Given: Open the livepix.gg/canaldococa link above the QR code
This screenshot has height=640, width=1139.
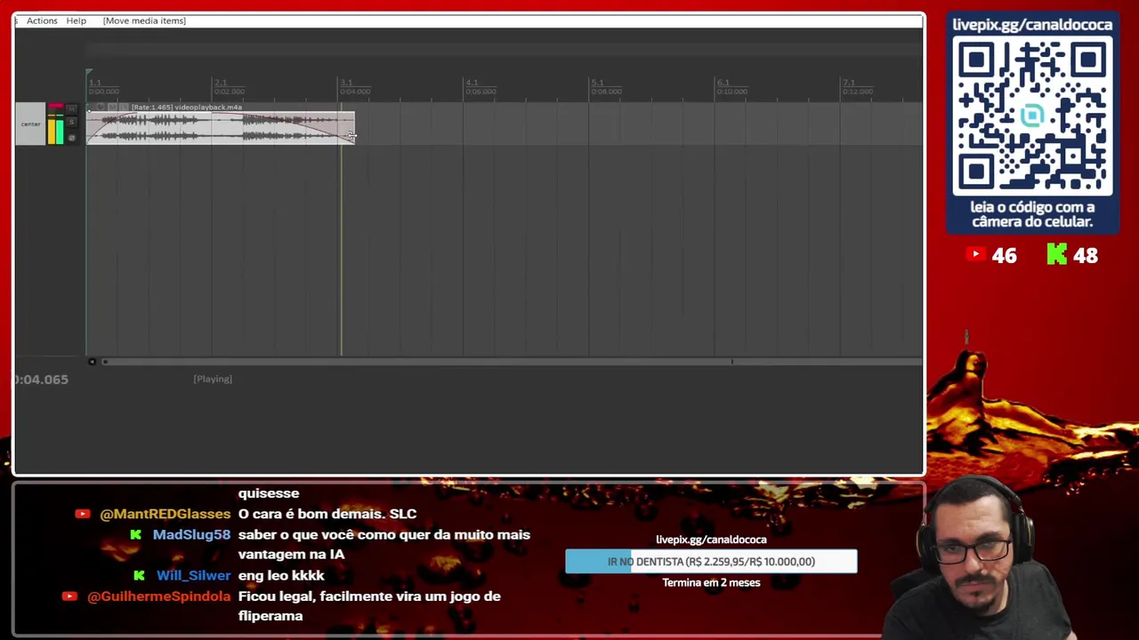Looking at the screenshot, I should point(1032,24).
